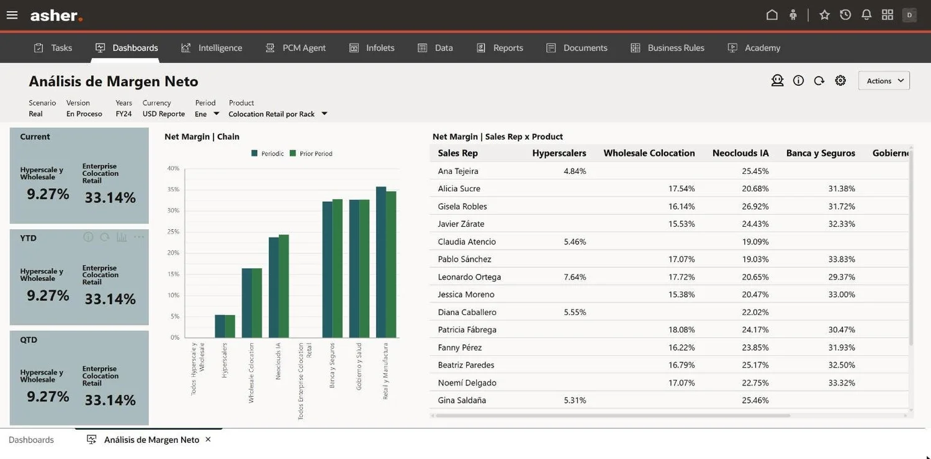931x459 pixels.
Task: Go to the bottom Dashboards tab
Action: coord(31,440)
